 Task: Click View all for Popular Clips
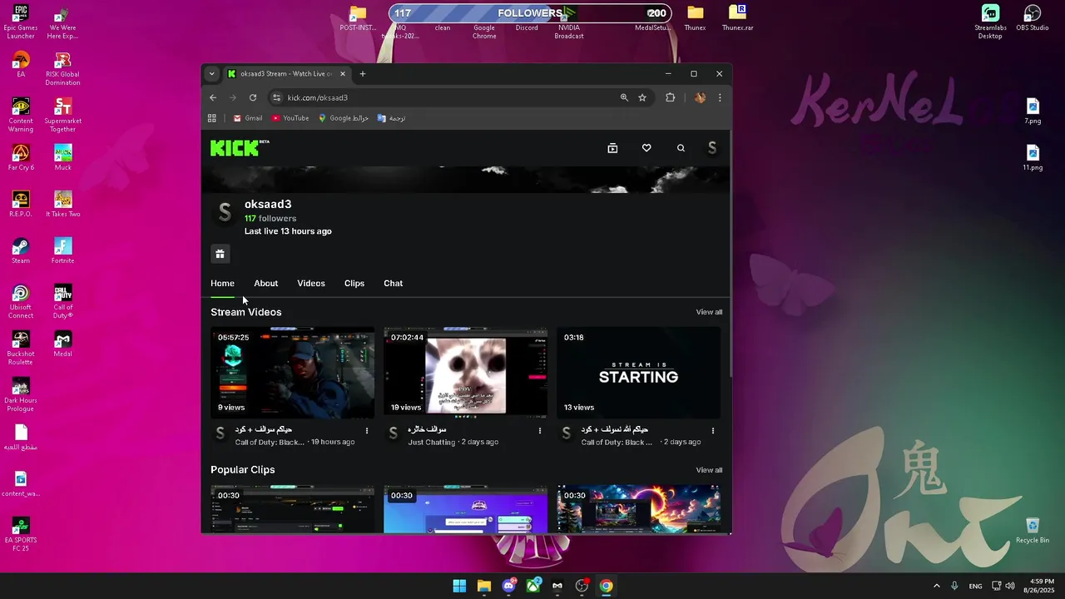(709, 470)
